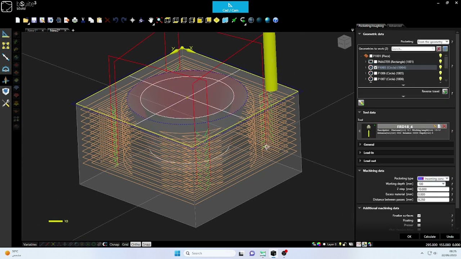Cut with the scissors icon
The height and width of the screenshot is (259, 461).
tap(83, 20)
